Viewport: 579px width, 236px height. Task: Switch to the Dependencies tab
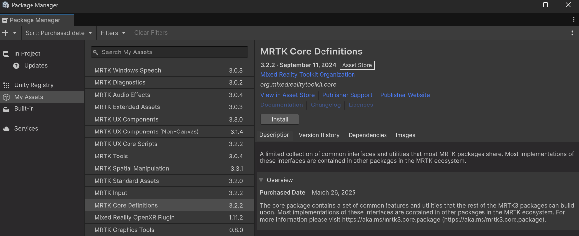[x=367, y=135]
